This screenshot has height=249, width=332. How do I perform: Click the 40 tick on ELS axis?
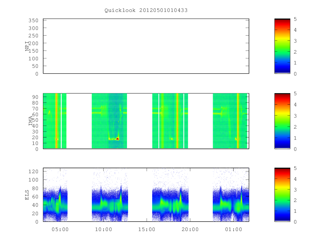[x=35, y=205]
